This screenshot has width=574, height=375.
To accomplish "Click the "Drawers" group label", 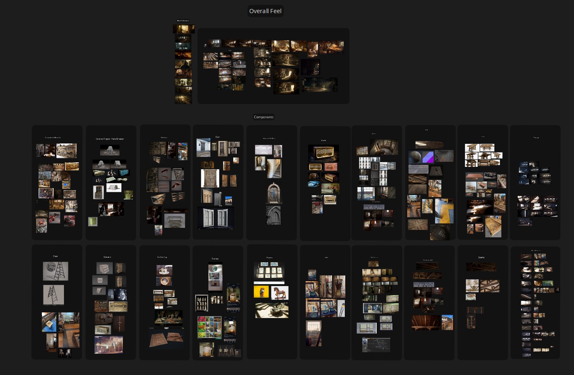I will (107, 257).
